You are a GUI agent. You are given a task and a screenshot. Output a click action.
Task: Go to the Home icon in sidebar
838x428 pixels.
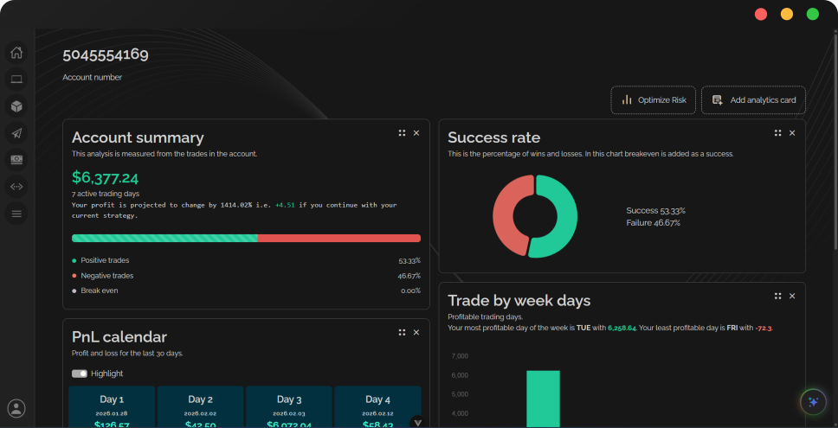pyautogui.click(x=16, y=53)
